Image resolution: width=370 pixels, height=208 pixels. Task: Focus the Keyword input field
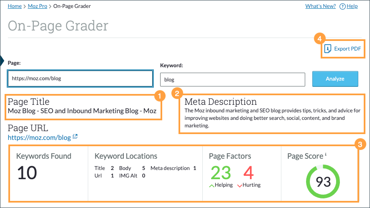click(232, 79)
